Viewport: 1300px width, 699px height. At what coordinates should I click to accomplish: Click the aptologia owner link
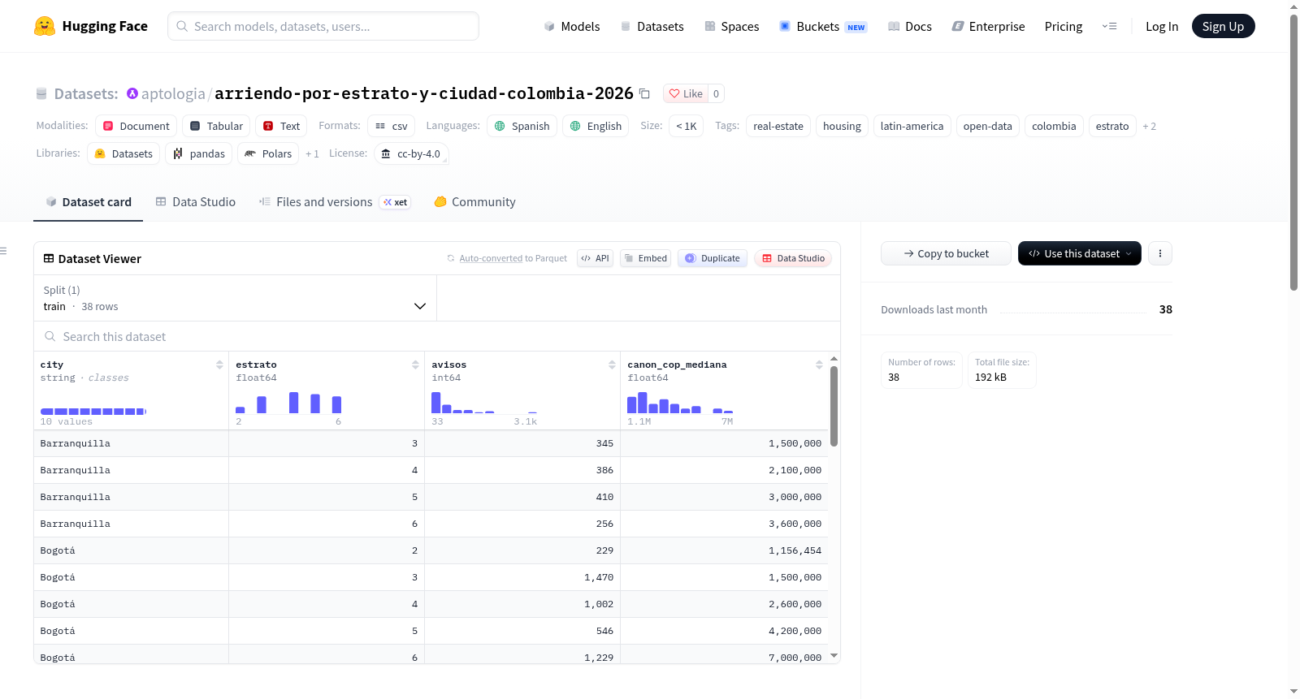coord(173,93)
